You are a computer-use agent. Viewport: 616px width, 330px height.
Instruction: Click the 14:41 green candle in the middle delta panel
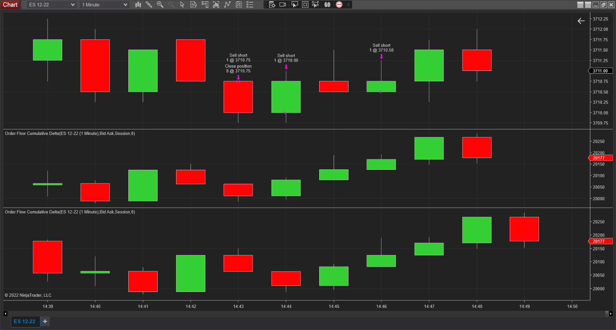click(143, 185)
